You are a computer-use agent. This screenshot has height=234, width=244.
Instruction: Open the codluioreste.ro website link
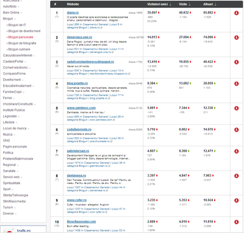point(79,129)
